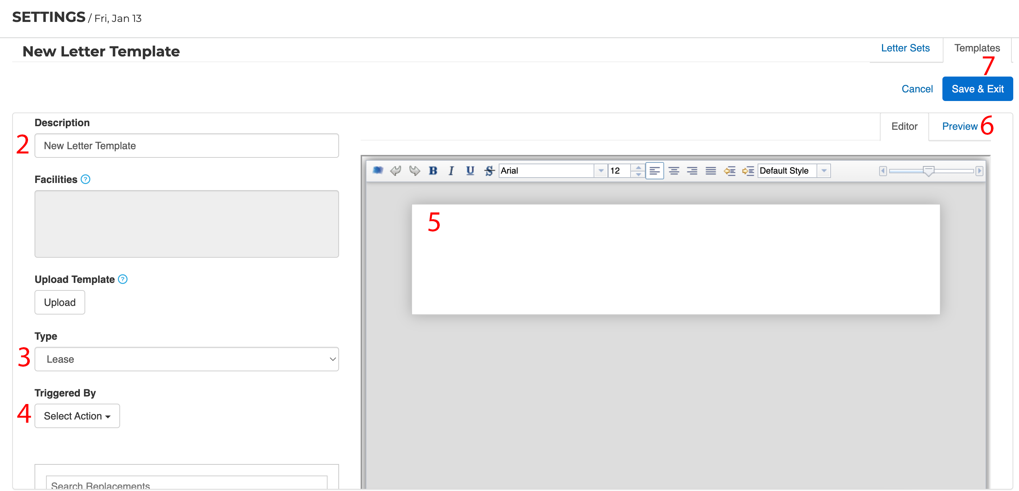Viewport: 1019px width, 491px height.
Task: Center align text
Action: click(674, 171)
